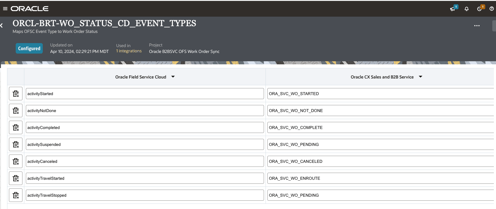Edit the activityStarted field
Screen dimensions: 496x209
(x=145, y=94)
